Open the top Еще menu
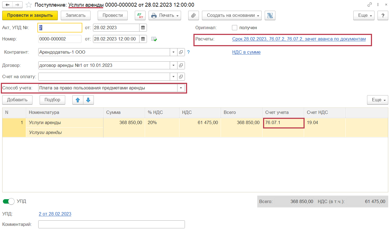 pyautogui.click(x=364, y=15)
